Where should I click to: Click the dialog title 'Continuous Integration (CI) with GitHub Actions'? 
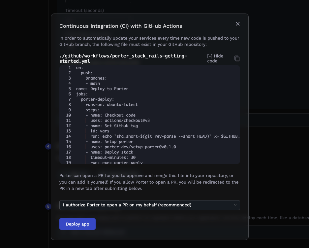tap(121, 26)
